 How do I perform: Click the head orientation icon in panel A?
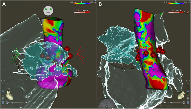click(x=48, y=11)
